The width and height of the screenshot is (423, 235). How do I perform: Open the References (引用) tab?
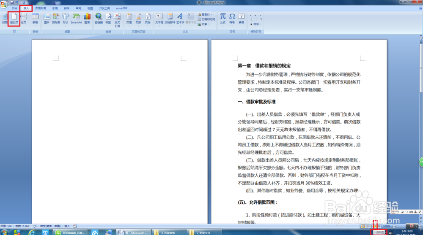[x=55, y=8]
